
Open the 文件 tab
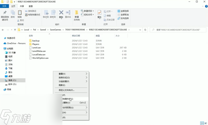tap(5, 6)
